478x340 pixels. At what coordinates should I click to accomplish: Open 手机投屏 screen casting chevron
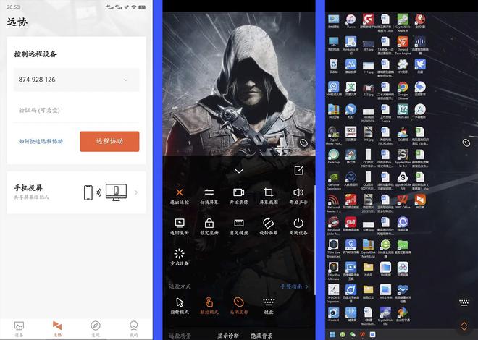(x=136, y=192)
